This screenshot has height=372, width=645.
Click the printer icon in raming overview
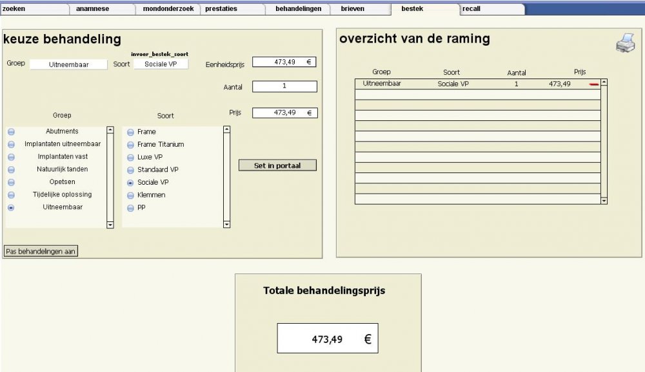(x=625, y=43)
